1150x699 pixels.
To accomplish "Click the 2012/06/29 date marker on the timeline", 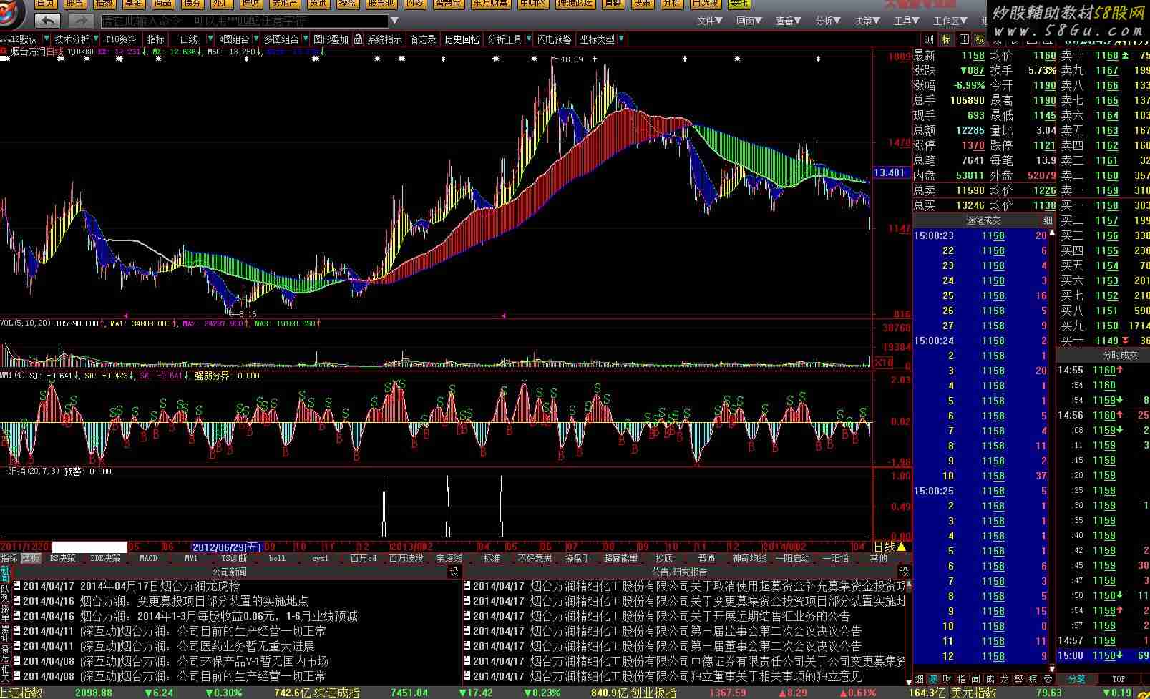I will [227, 547].
